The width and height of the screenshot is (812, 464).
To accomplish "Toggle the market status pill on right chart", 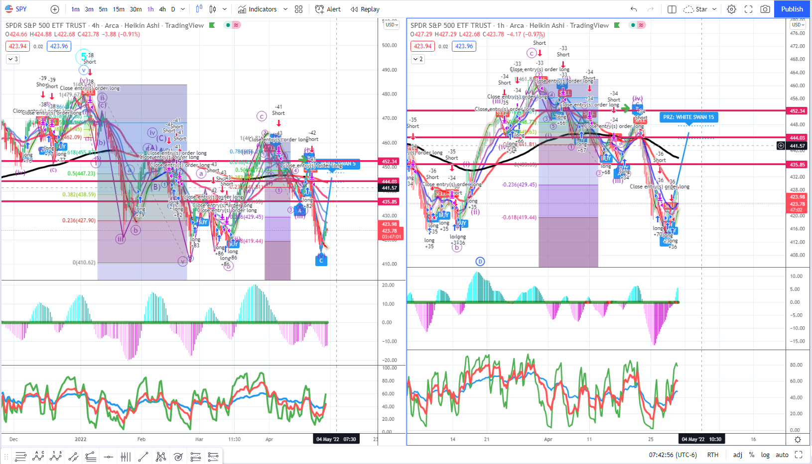I will 637,25.
